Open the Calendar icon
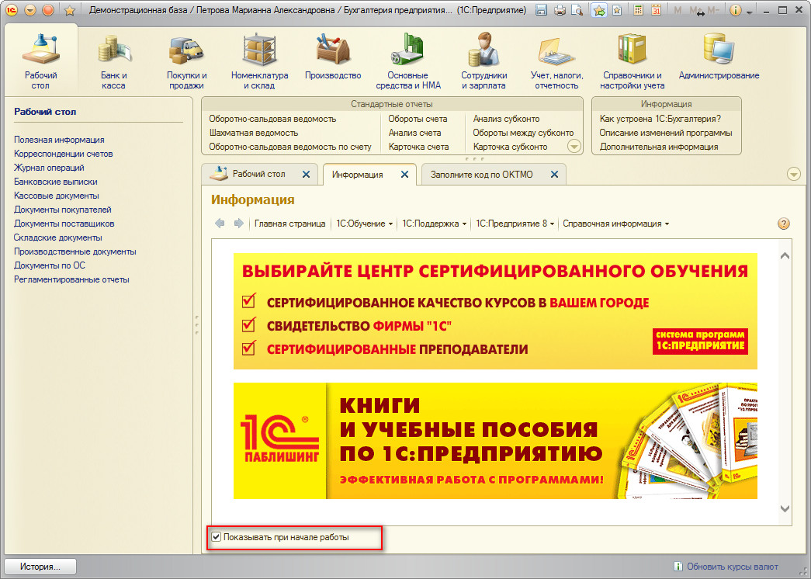Screen dimensions: 811x579 pyautogui.click(x=656, y=10)
